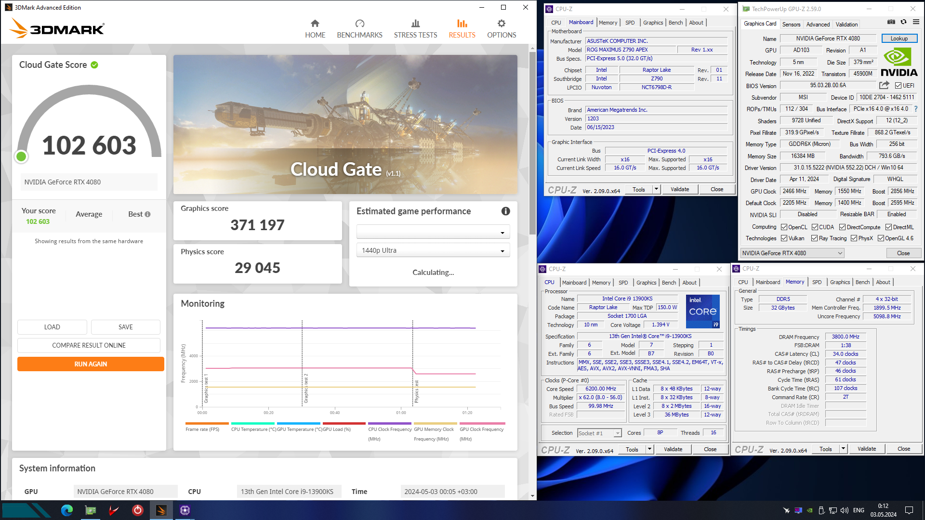This screenshot has height=520, width=925.
Task: Open the NVIDIA tray icon
Action: point(810,510)
